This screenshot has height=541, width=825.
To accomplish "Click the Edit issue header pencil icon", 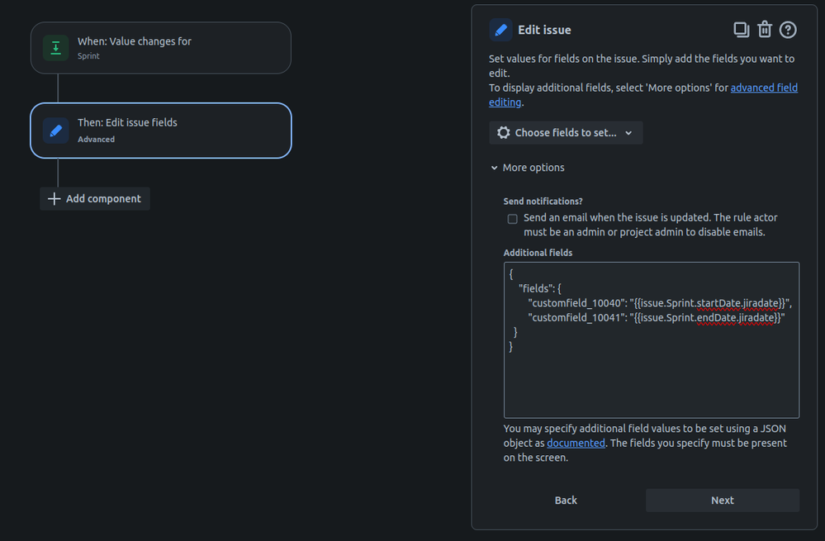I will click(500, 30).
